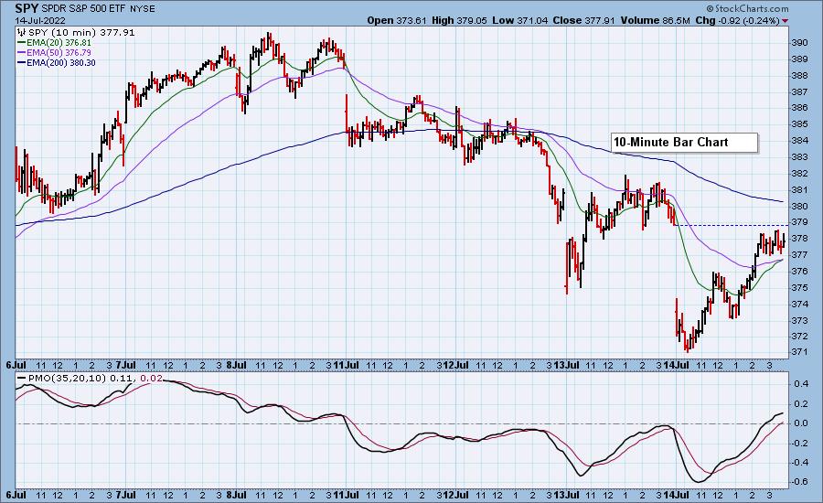Select the 382 price axis label
Screen dimensions: 823x503
(x=799, y=173)
